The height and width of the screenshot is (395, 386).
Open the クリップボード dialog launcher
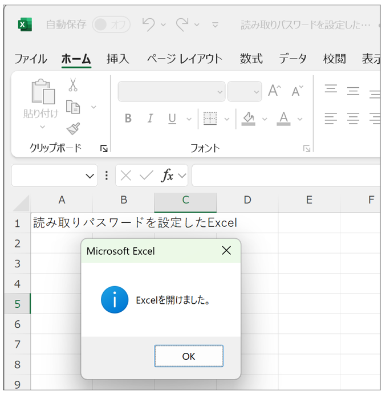tap(104, 149)
